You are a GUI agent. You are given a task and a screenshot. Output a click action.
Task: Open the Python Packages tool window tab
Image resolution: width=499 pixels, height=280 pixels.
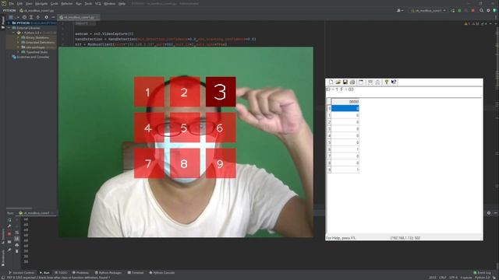point(108,273)
